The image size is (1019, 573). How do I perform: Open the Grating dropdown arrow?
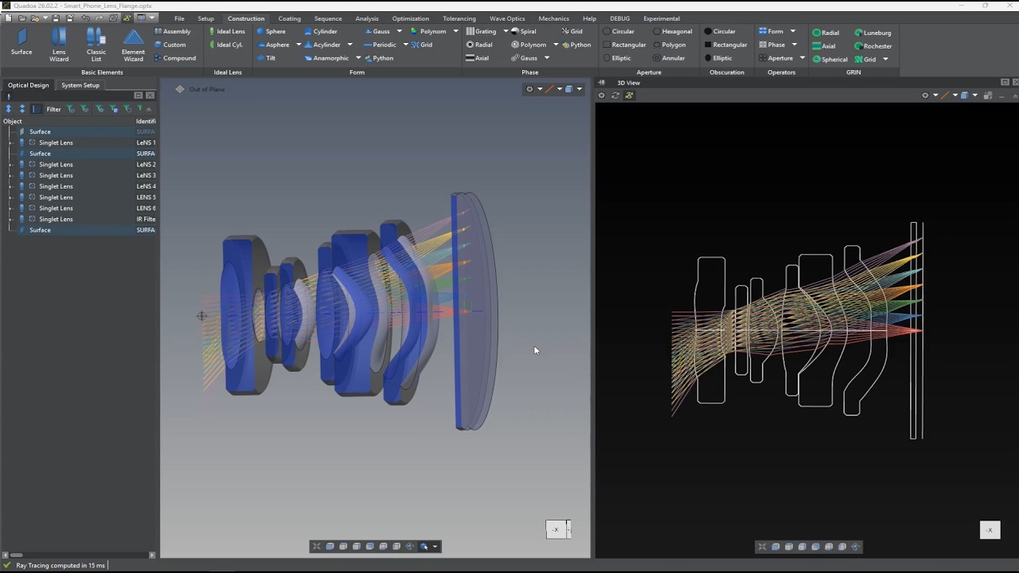[x=506, y=32]
